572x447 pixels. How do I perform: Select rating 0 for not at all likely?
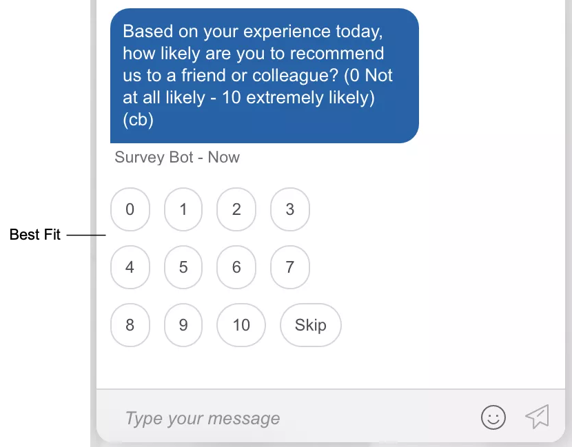[130, 209]
